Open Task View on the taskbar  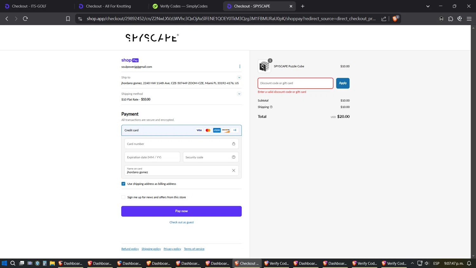coord(22,263)
